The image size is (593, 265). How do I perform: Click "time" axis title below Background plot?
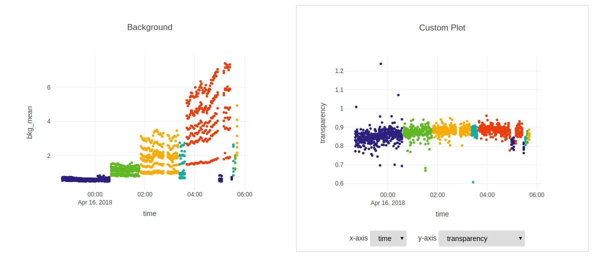(x=149, y=213)
